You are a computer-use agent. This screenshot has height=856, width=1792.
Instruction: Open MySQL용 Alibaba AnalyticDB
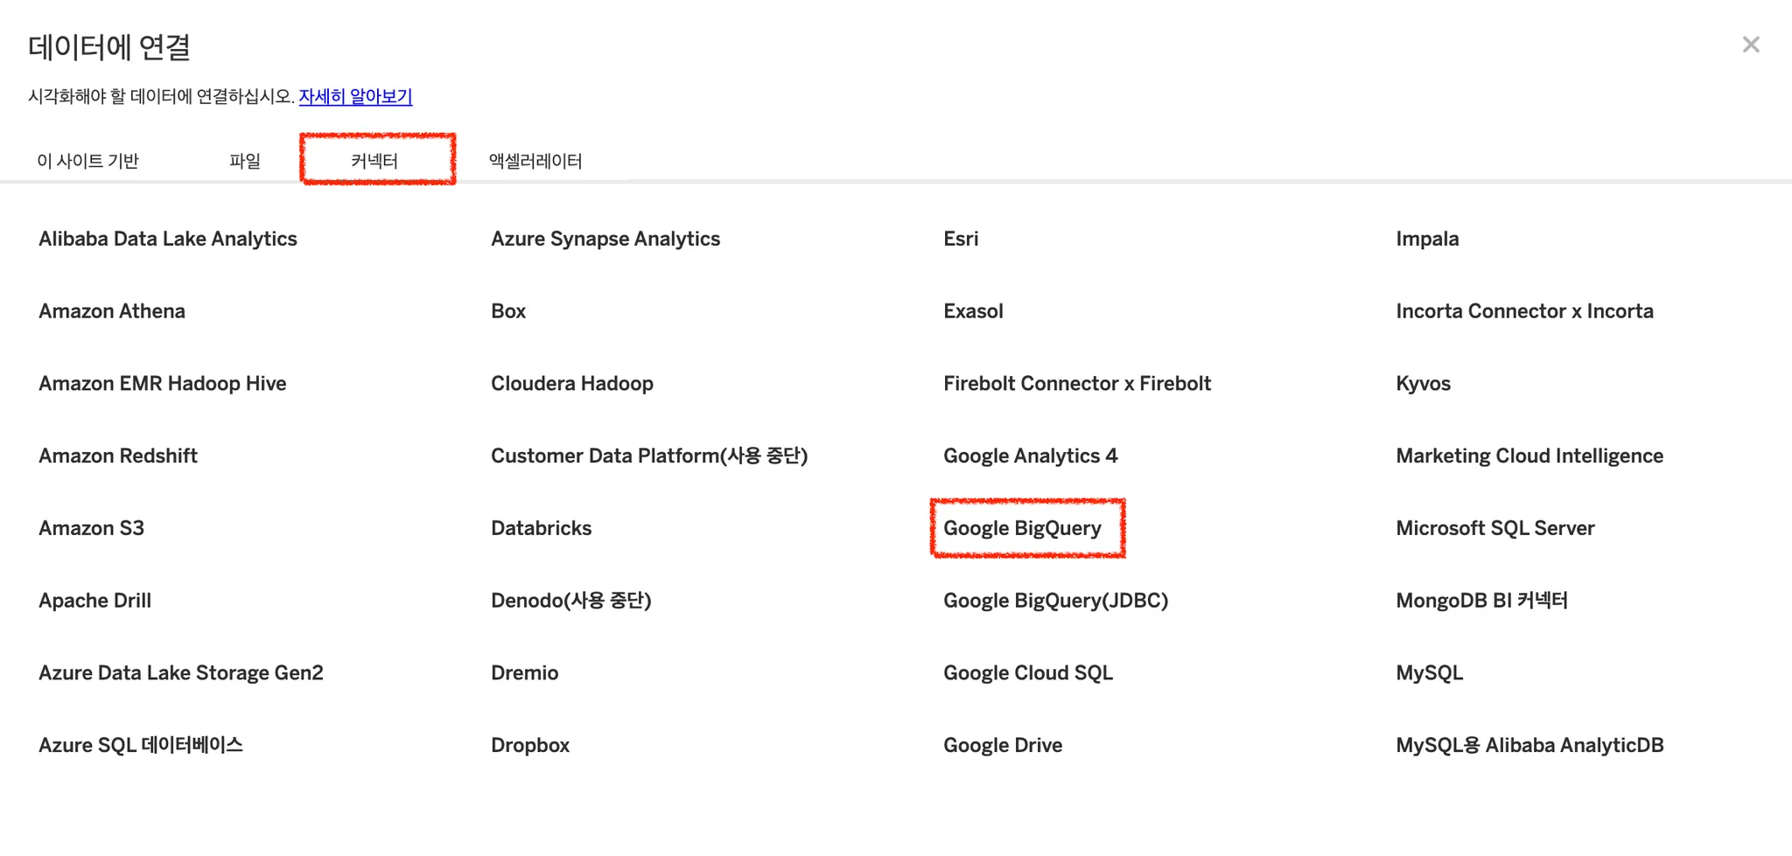1529,745
